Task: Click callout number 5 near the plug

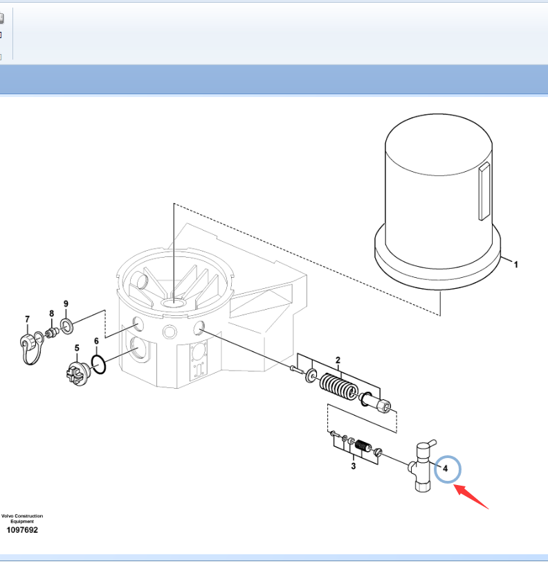Action: tap(77, 348)
